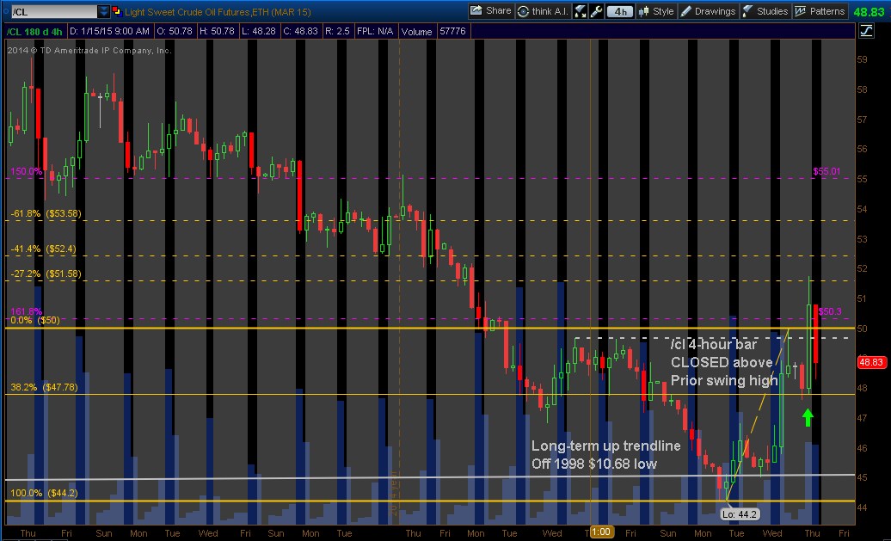Change the 4h timeframe button
891x541 pixels.
point(619,11)
